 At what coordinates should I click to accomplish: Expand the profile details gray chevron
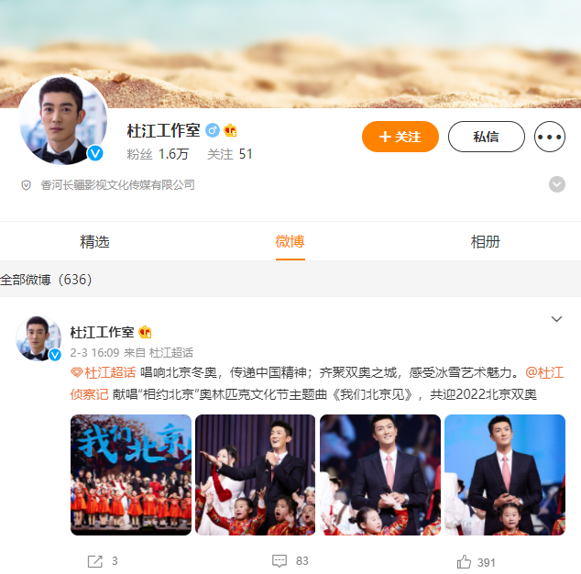click(557, 184)
